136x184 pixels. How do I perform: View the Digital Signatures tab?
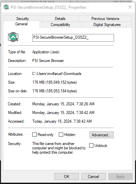107,25
